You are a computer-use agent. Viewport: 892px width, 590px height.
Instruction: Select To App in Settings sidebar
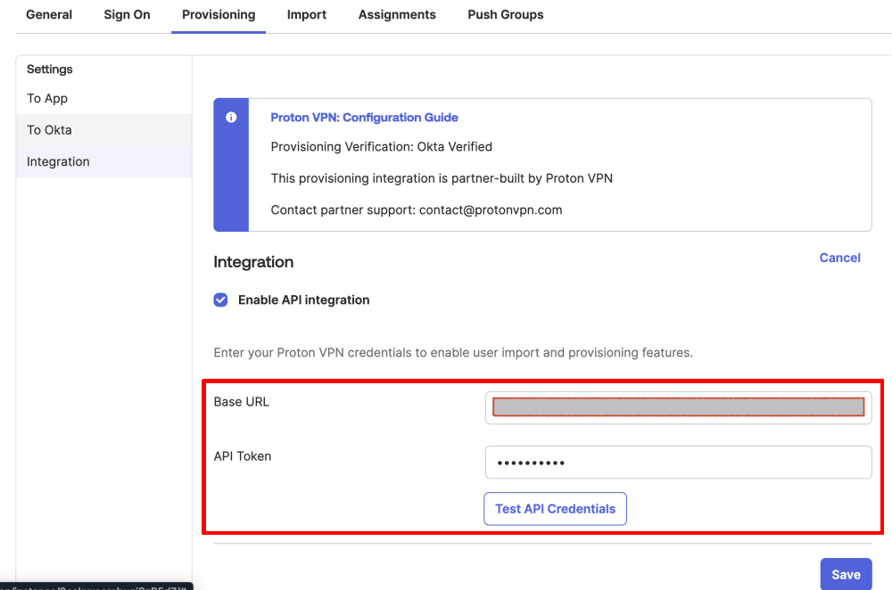[x=104, y=98]
